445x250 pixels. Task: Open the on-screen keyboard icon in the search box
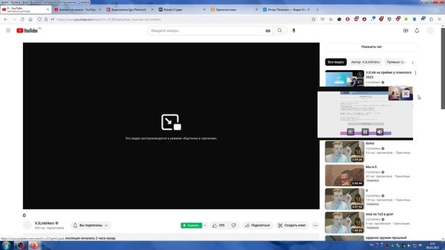[x=268, y=31]
